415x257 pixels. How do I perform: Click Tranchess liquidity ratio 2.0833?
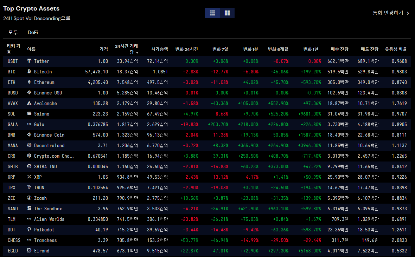(x=399, y=240)
